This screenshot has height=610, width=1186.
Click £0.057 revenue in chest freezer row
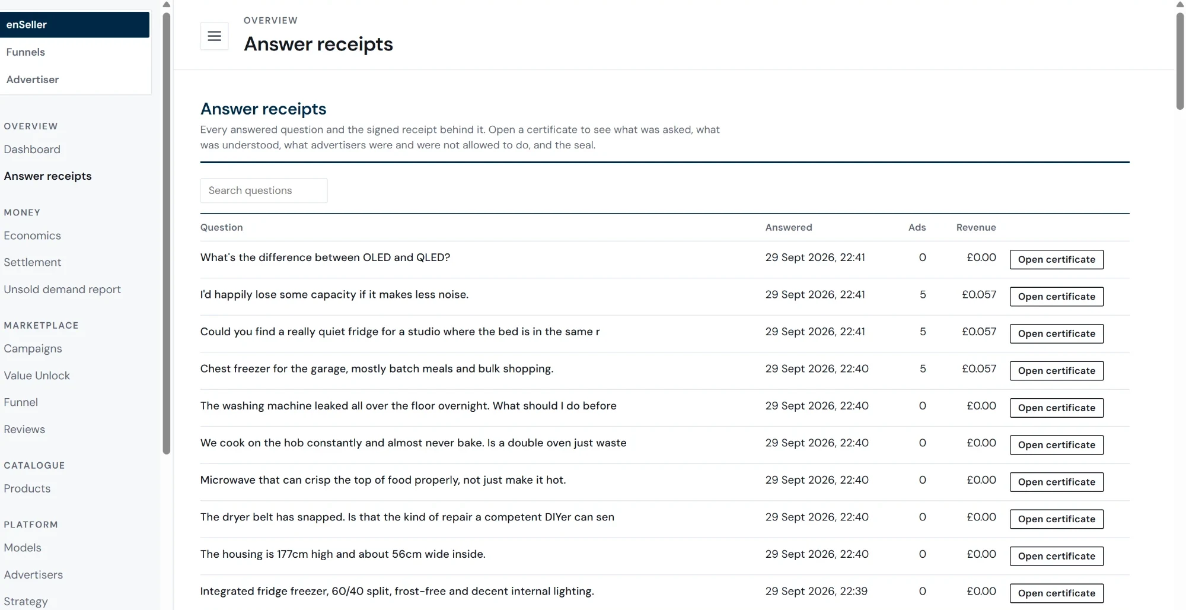979,368
